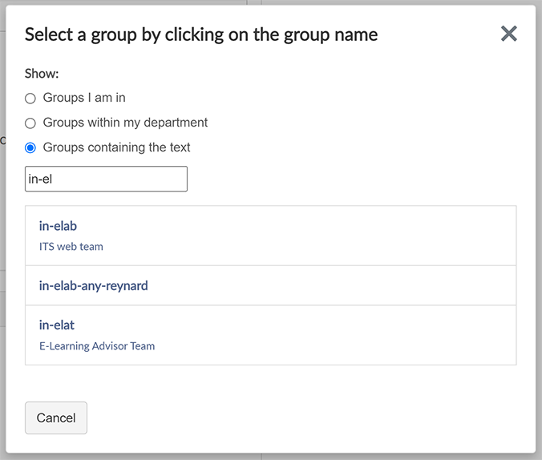Click the dimmed page area left of the dialog
Viewport: 542px width, 460px height.
click(x=2, y=240)
